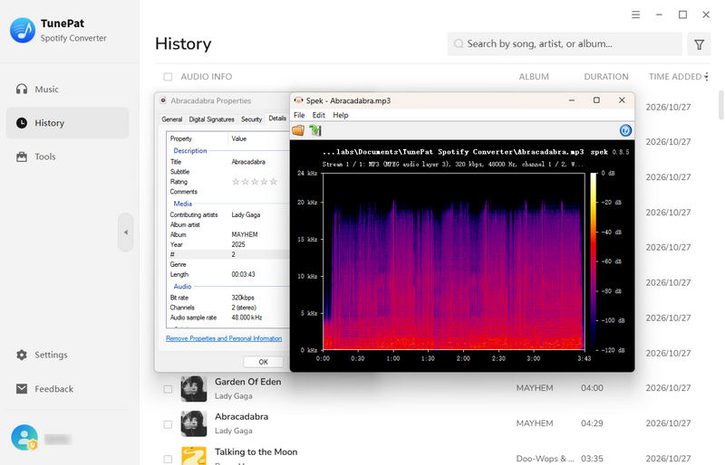
Task: Click the user account avatar
Action: click(24, 437)
